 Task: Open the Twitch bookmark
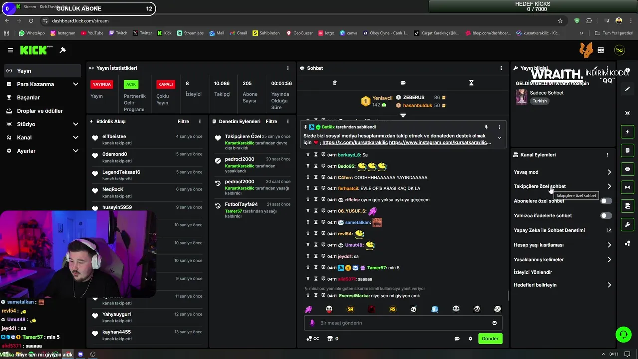coord(118,33)
